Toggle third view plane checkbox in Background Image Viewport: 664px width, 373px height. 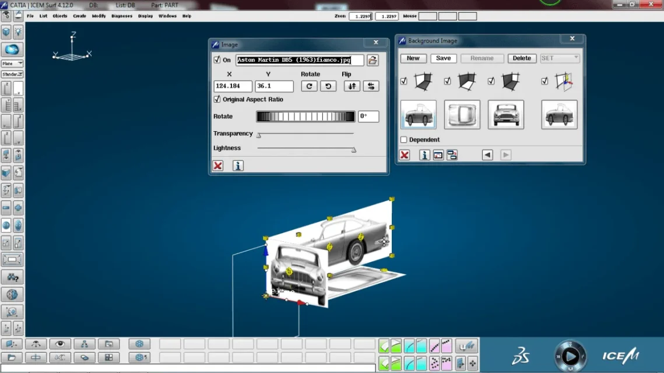pos(491,81)
